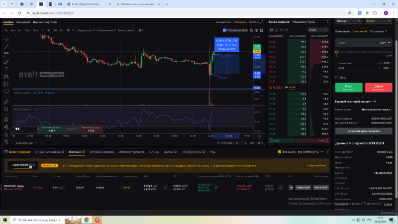Screen dimensions: 398x224
Task: Open the 0.001 price grouping dropdown
Action: (318, 30)
